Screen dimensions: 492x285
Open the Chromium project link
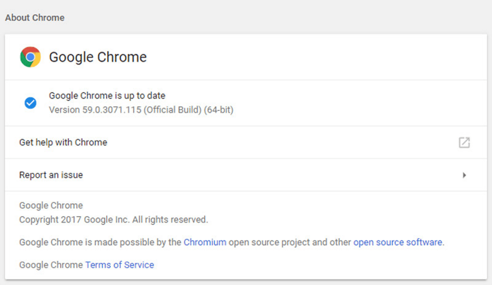pos(205,242)
